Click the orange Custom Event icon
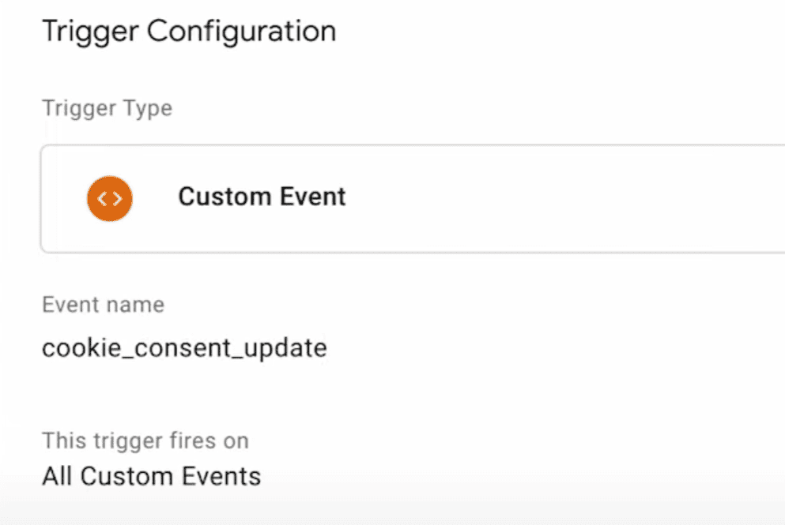 click(x=110, y=197)
